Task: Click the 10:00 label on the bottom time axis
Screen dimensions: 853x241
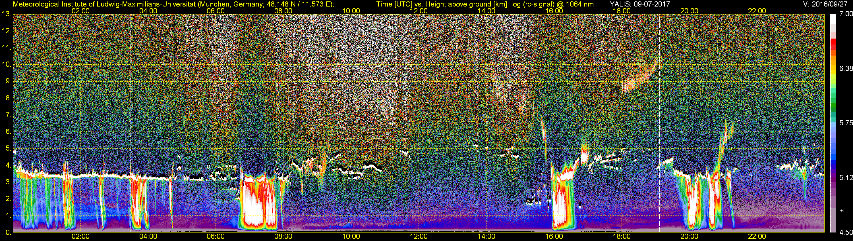Action: (351, 236)
